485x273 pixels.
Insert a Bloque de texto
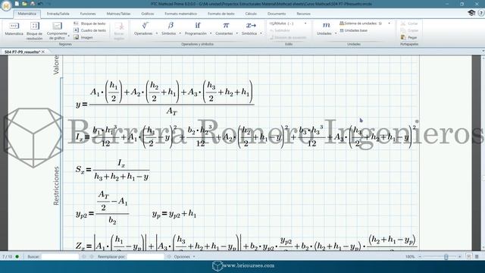click(89, 24)
